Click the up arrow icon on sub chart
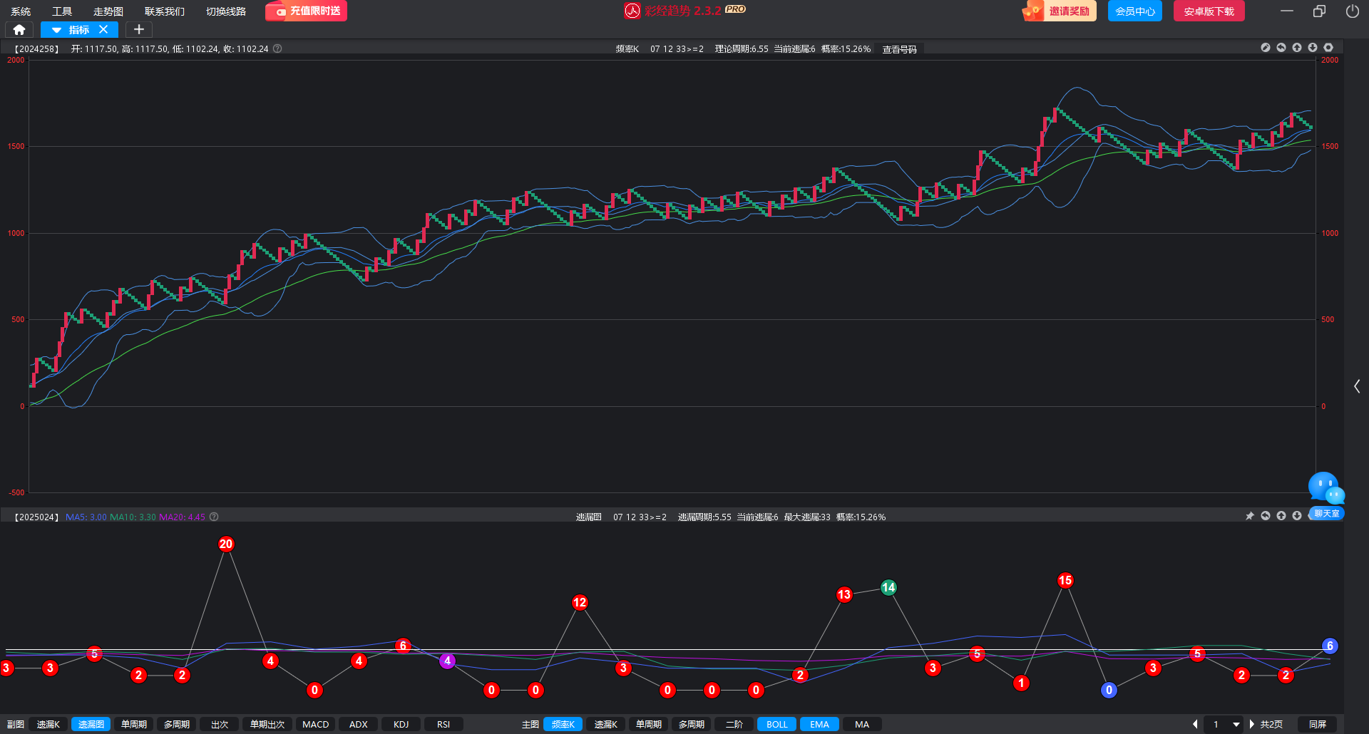The image size is (1369, 734). click(x=1281, y=516)
